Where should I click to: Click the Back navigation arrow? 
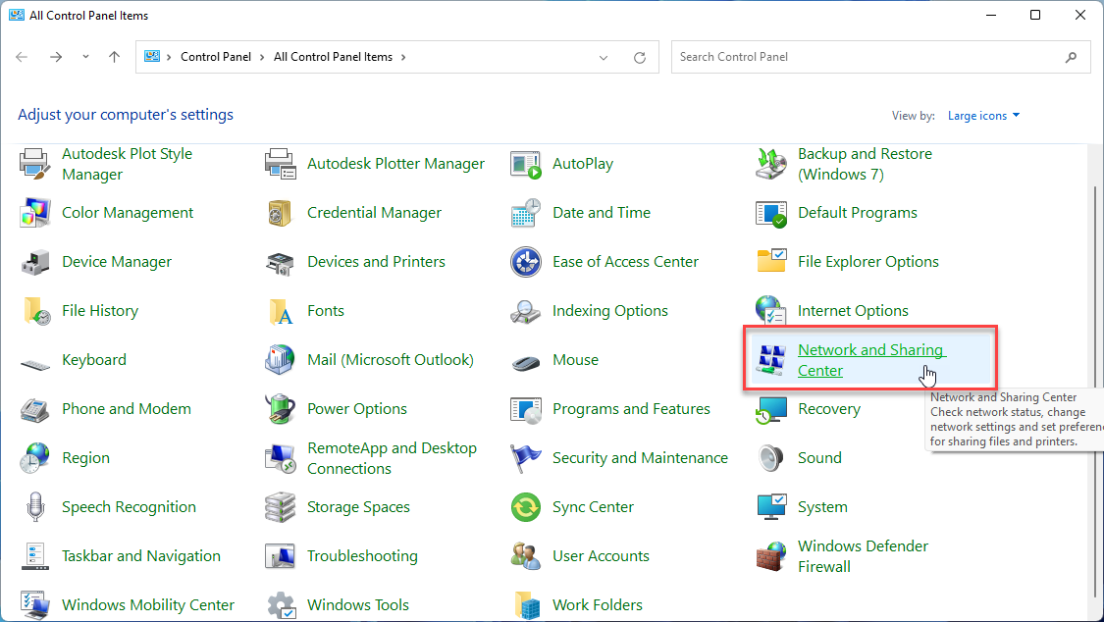(x=22, y=57)
